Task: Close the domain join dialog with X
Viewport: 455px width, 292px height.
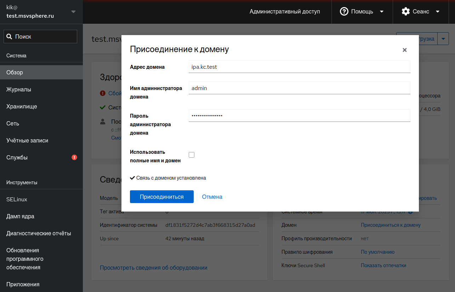Action: click(x=404, y=50)
